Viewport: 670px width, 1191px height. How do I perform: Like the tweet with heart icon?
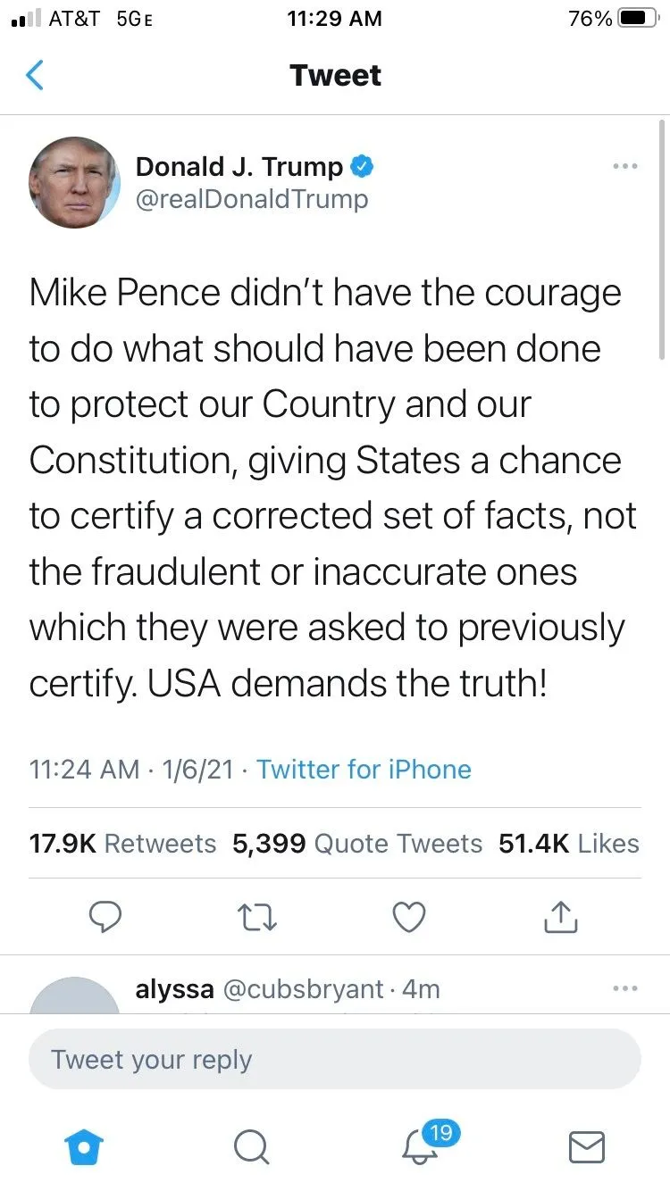[x=409, y=917]
